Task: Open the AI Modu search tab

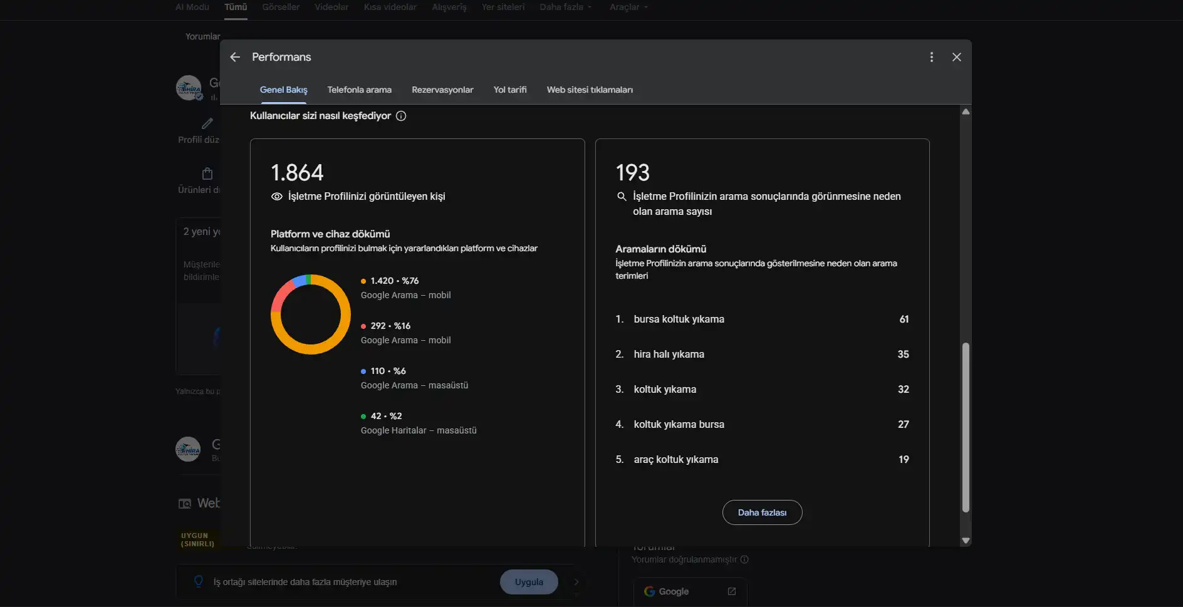Action: click(192, 7)
